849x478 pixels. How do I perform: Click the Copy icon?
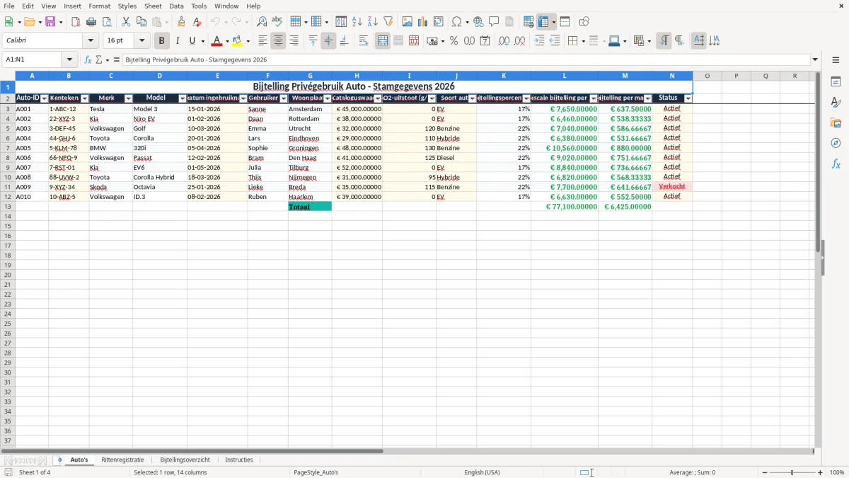click(x=141, y=22)
